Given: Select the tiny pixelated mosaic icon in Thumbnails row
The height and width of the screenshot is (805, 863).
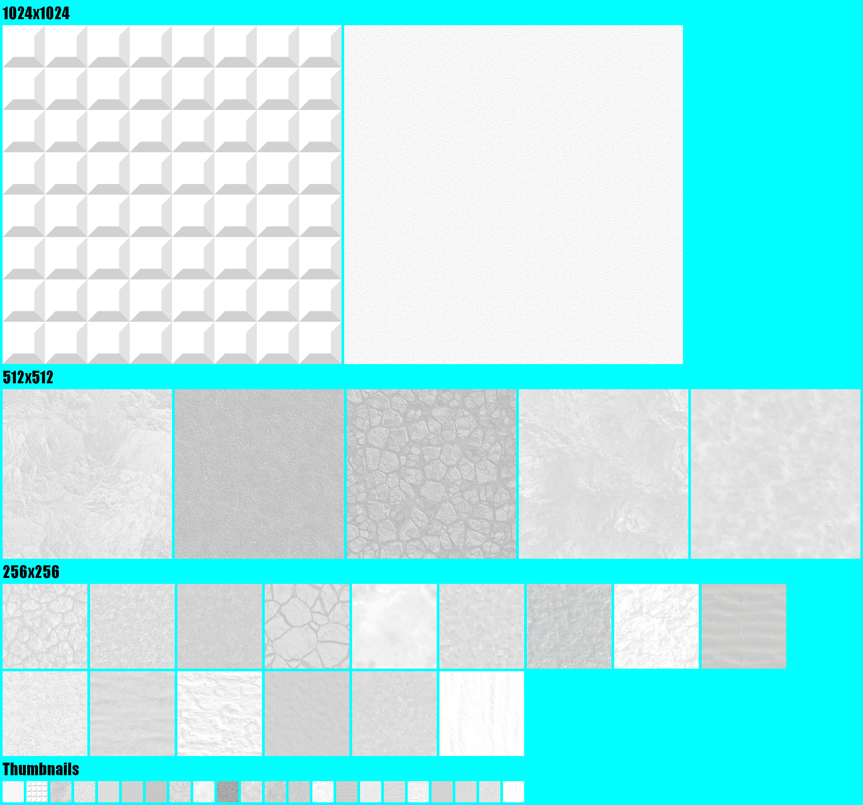Looking at the screenshot, I should [251, 791].
